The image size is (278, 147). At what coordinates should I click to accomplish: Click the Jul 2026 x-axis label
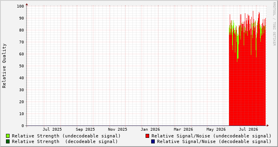tap(248, 129)
